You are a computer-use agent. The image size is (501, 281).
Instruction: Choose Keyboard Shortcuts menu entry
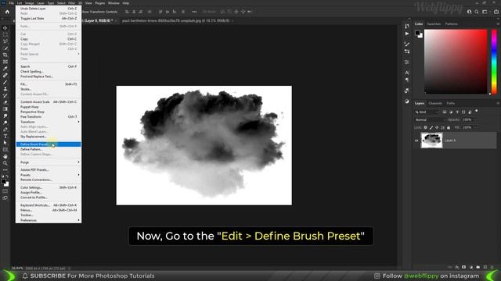tap(49, 205)
